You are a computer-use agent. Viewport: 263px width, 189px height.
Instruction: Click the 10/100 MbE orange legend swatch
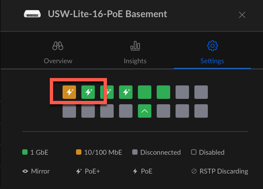click(79, 152)
